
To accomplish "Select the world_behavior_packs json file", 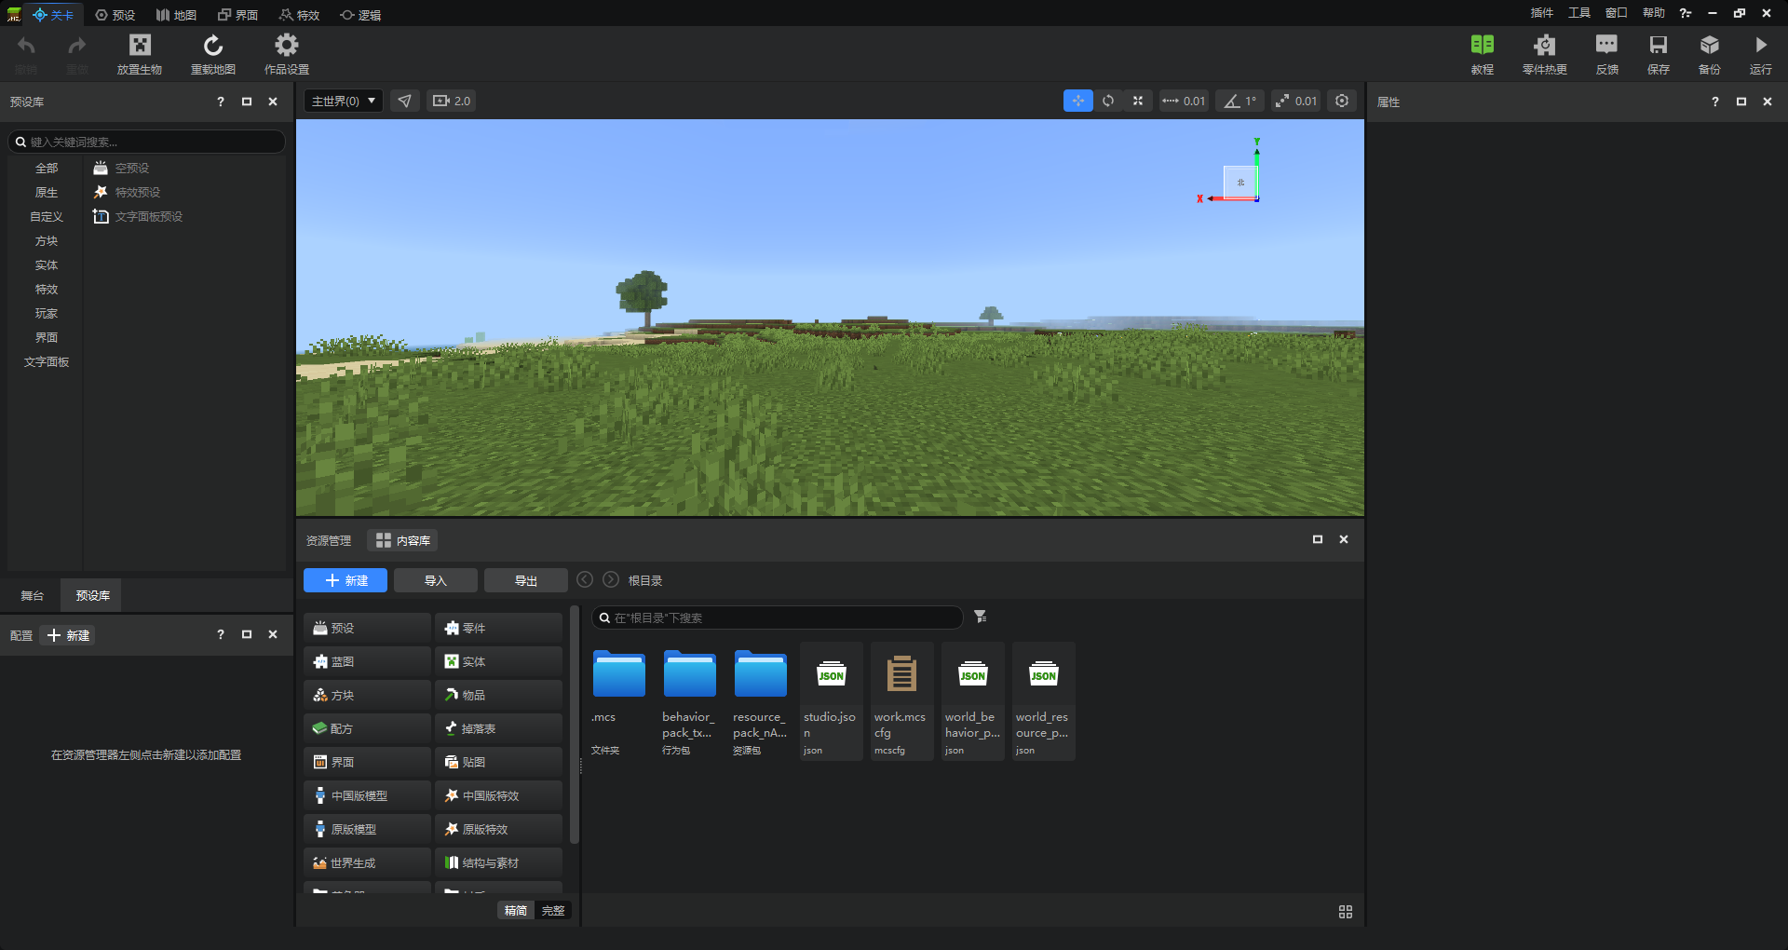I will click(973, 701).
